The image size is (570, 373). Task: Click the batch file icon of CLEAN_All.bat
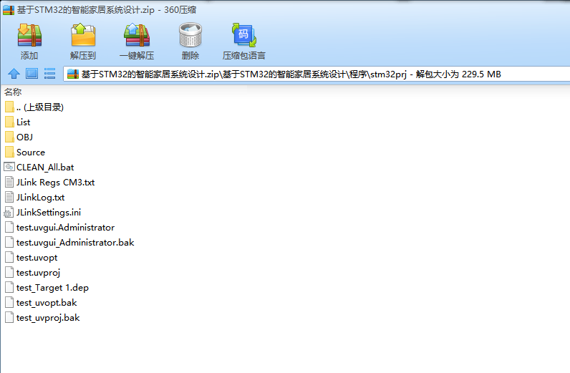[9, 167]
